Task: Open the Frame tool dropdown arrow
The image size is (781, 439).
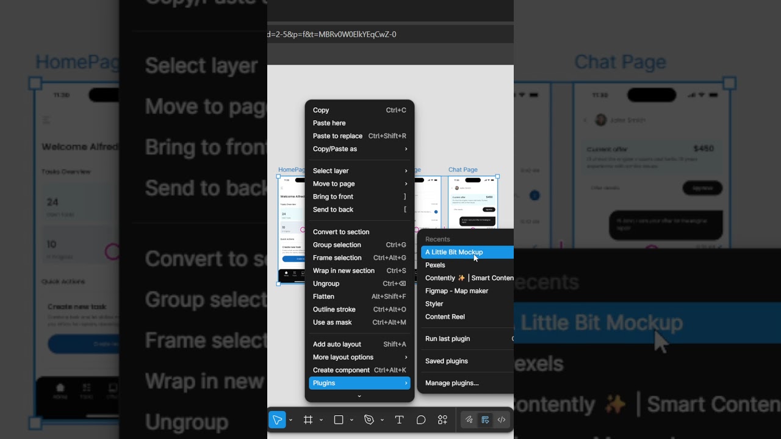Action: point(321,420)
